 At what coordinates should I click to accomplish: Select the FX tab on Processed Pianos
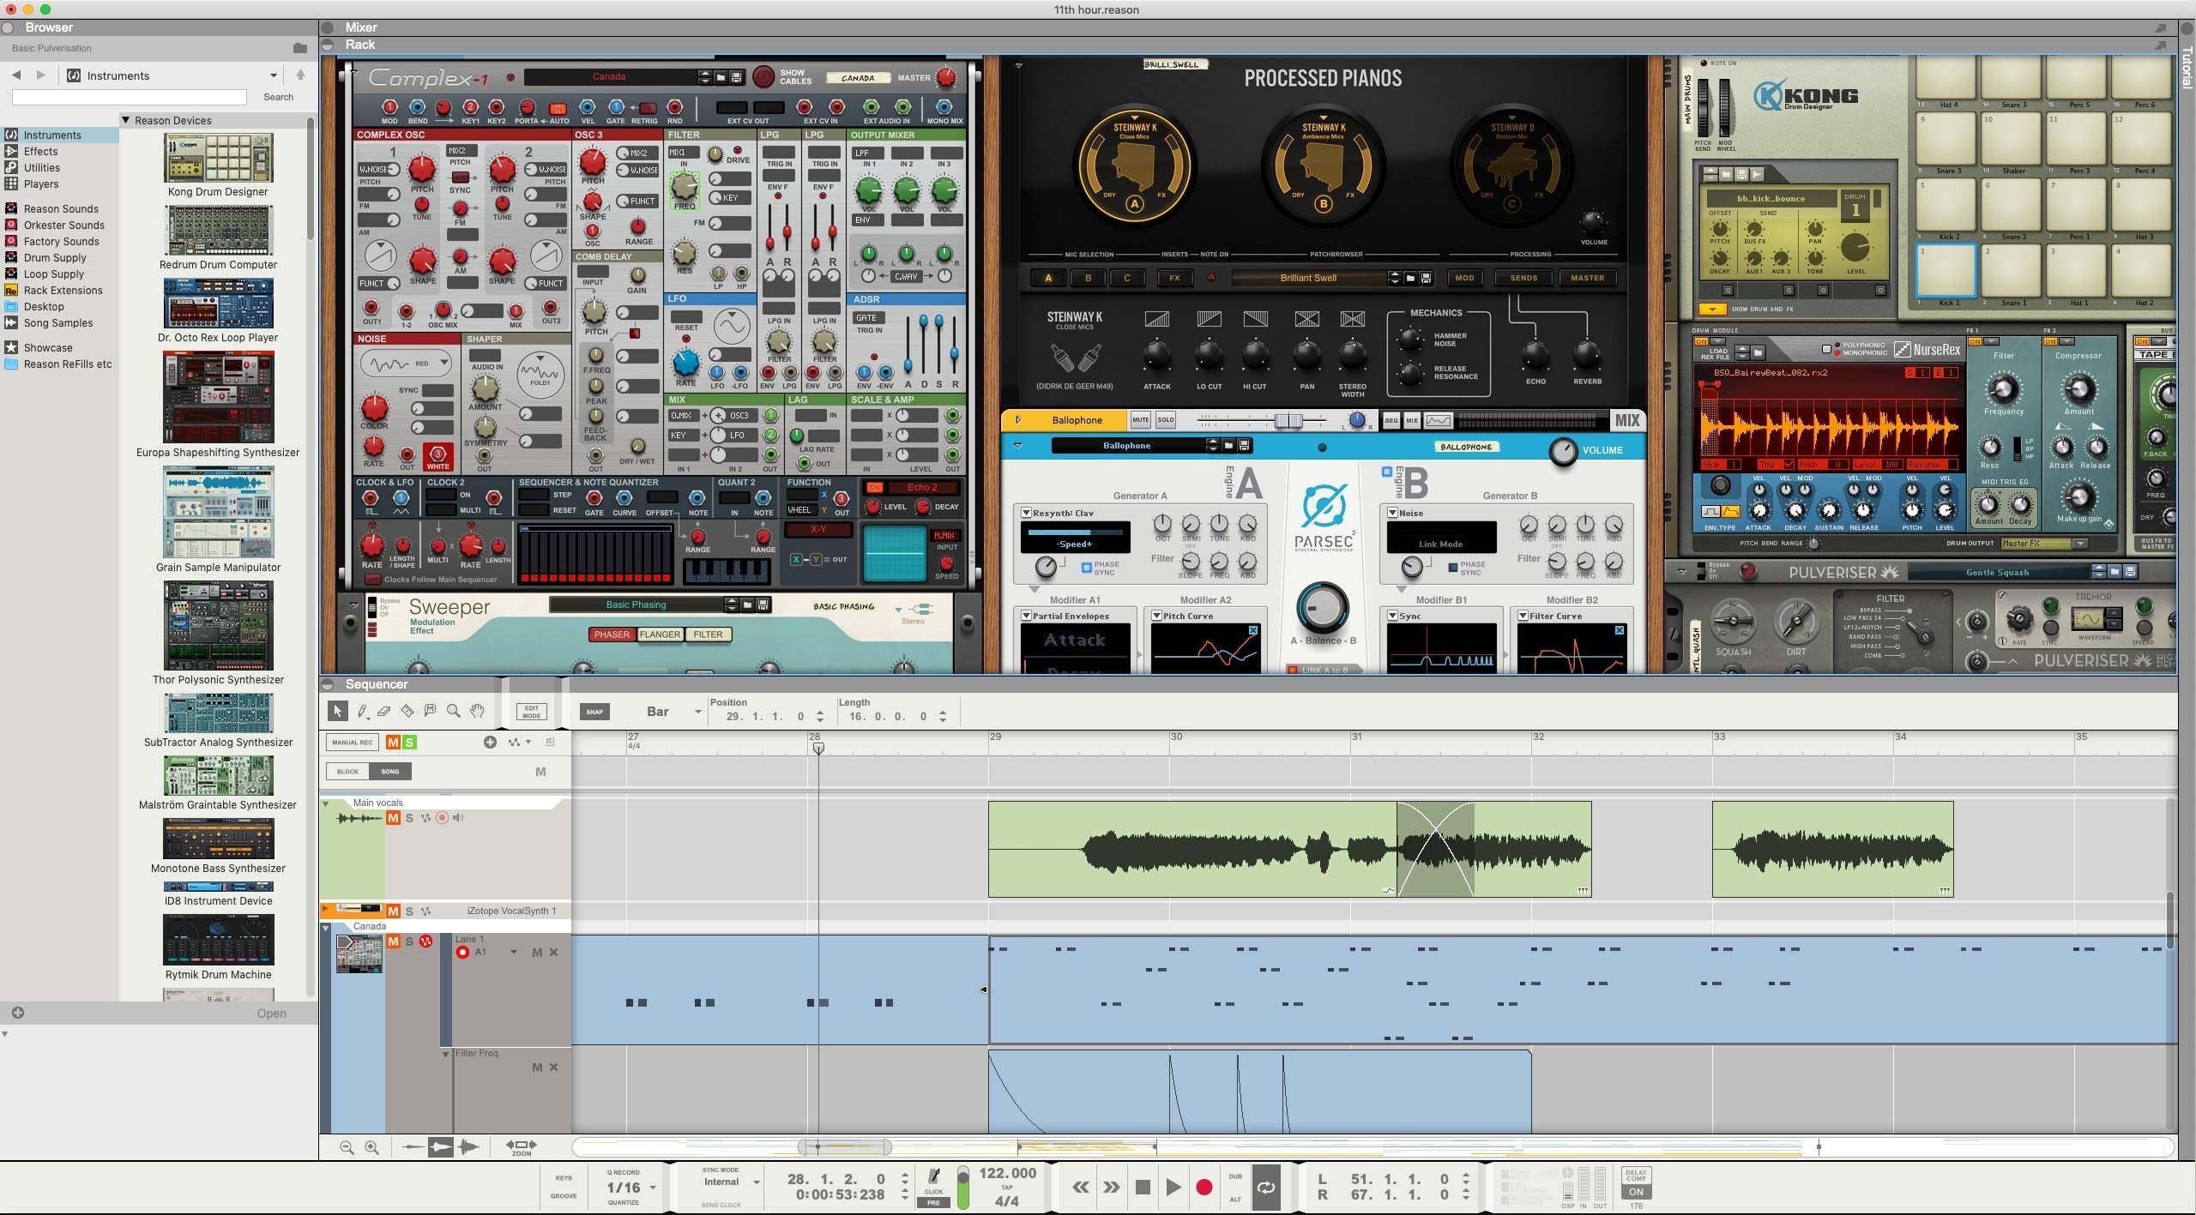(1175, 277)
